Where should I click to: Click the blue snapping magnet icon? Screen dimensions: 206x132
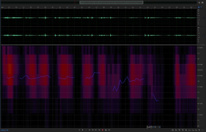click(x=199, y=8)
